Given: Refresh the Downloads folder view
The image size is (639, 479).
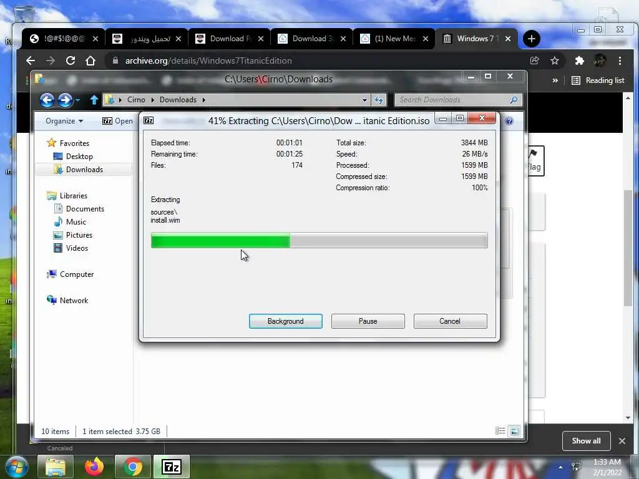Looking at the screenshot, I should click(x=379, y=100).
